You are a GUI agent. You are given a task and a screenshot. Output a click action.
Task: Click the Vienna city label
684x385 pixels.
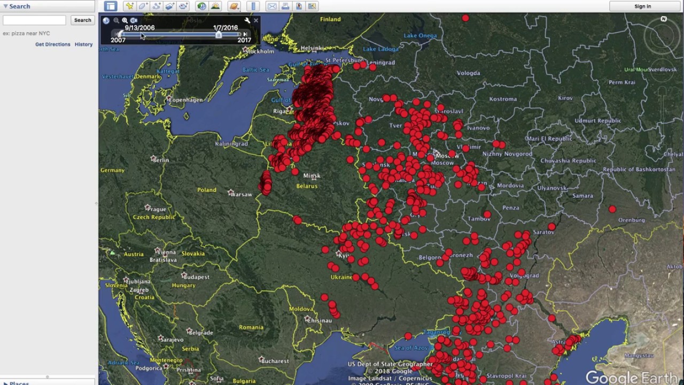166,252
